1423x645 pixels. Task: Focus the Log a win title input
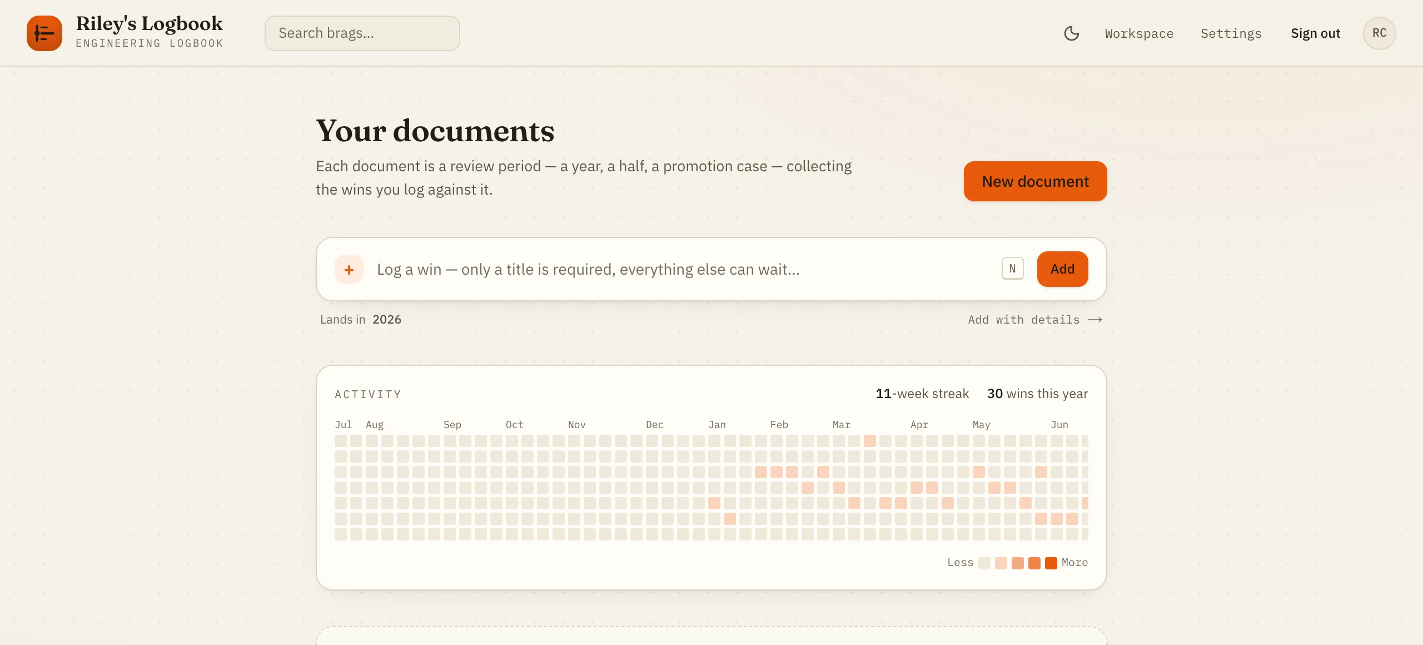(x=683, y=270)
